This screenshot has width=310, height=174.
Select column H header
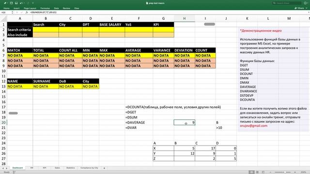point(184,18)
